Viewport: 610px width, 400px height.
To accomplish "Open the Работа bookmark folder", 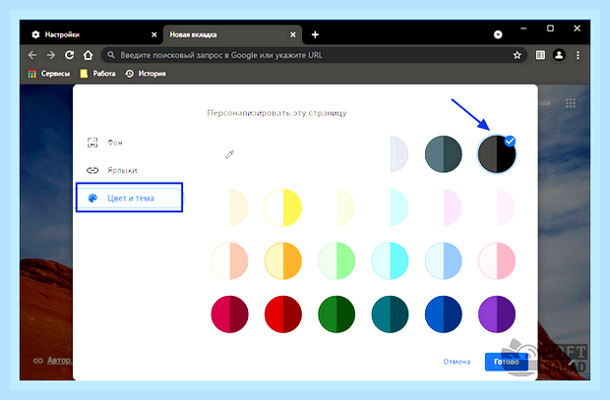I will [97, 74].
